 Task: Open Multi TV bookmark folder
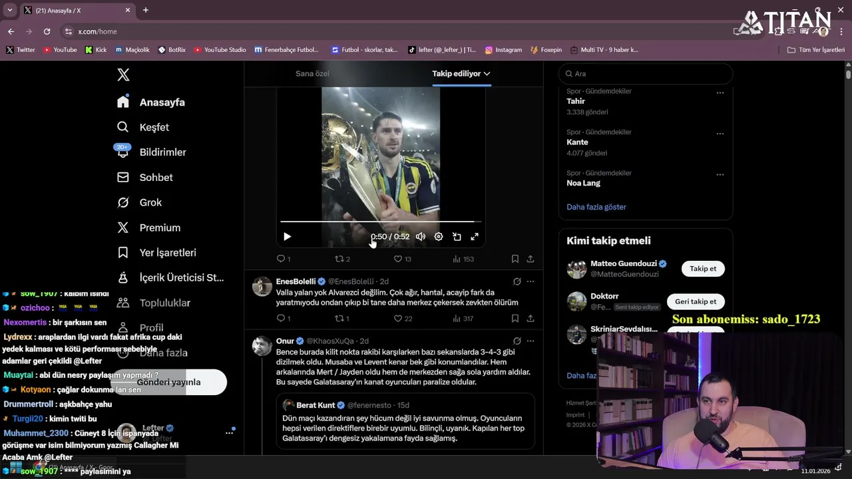[x=604, y=50]
